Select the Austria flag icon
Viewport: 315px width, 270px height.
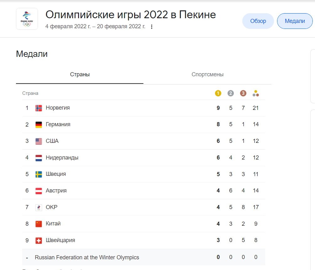38,190
